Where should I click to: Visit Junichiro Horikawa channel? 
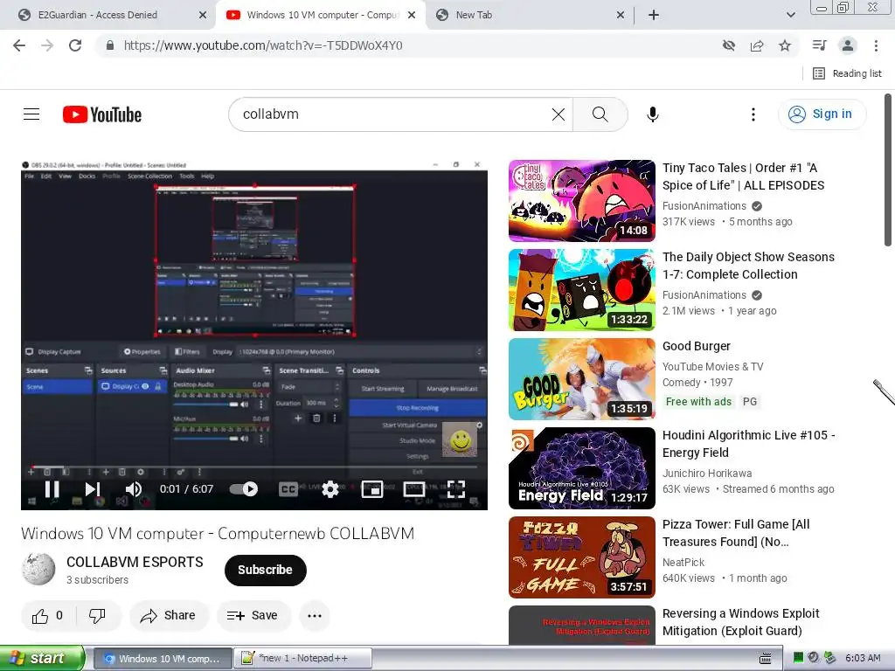click(x=706, y=473)
